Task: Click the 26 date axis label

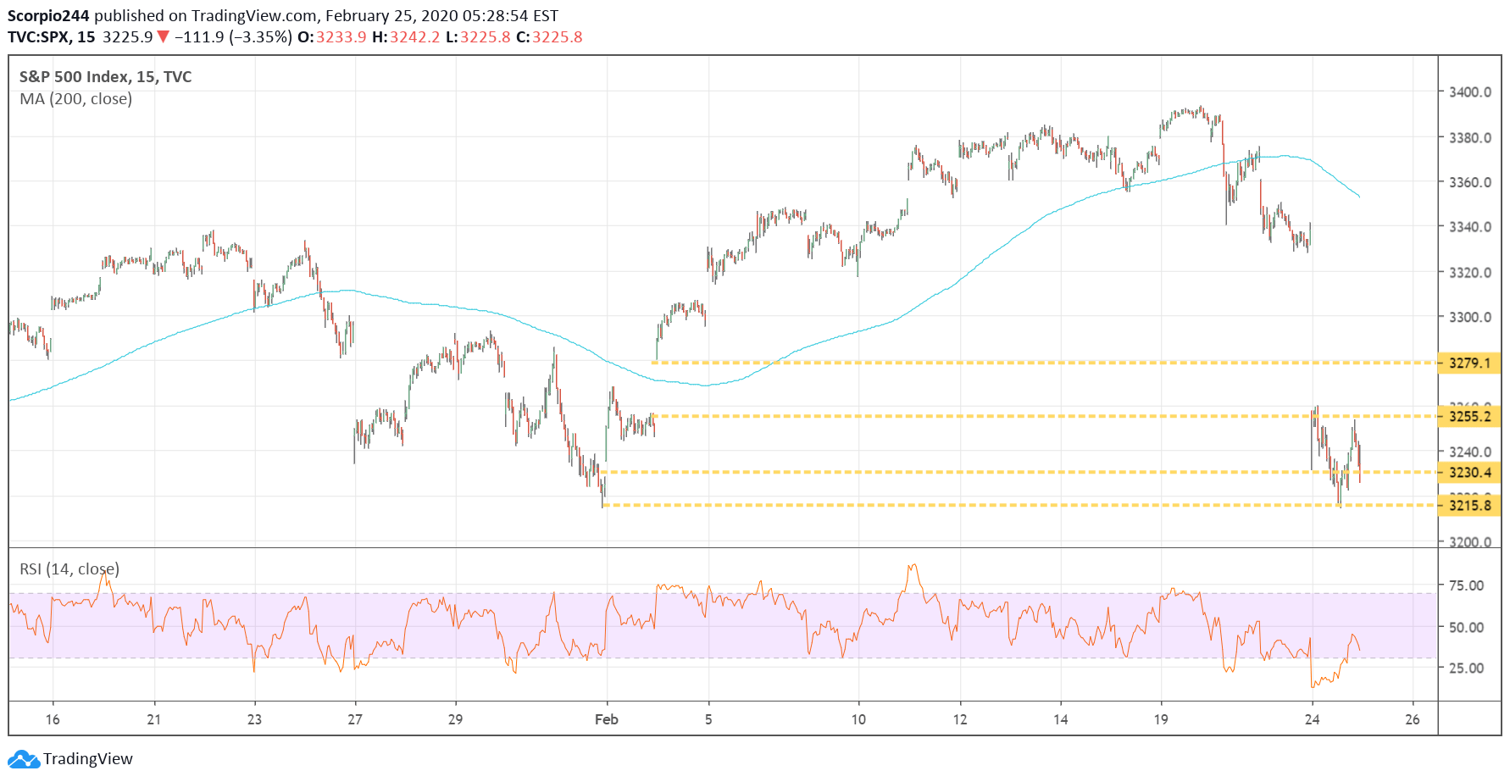Action: pos(1412,719)
